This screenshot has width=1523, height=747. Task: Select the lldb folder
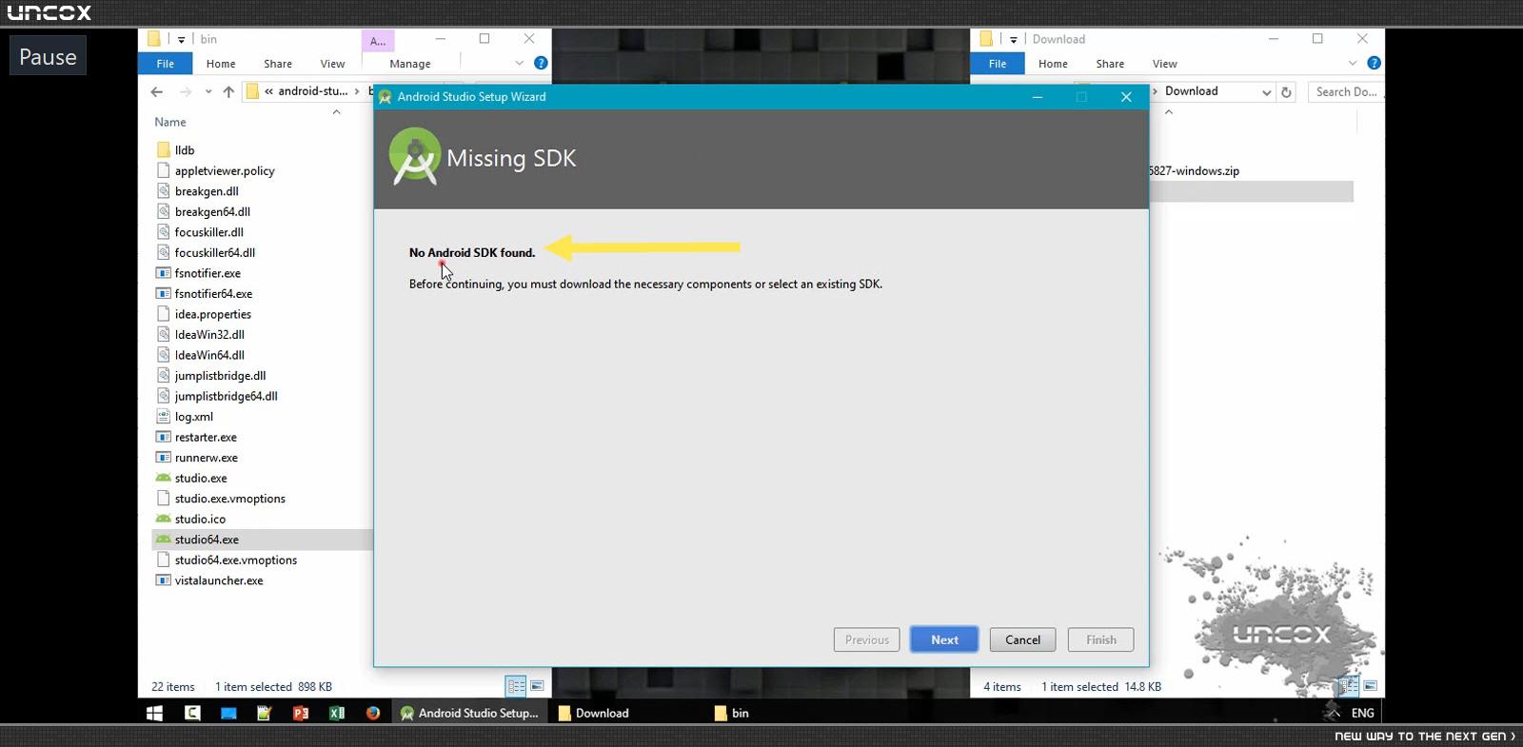click(x=185, y=150)
